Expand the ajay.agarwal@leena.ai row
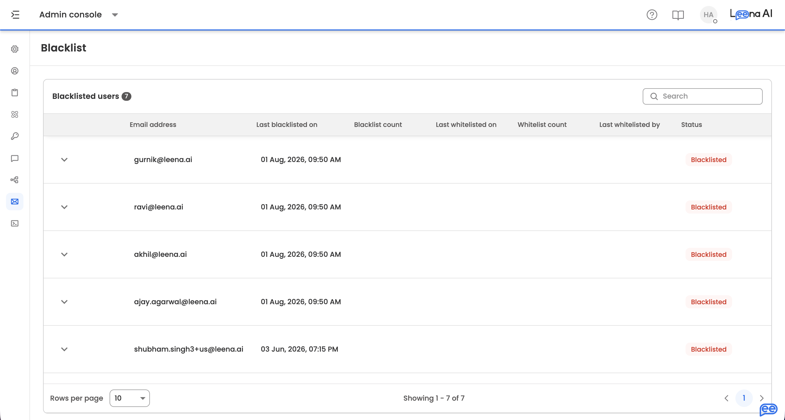The width and height of the screenshot is (785, 420). (x=64, y=302)
